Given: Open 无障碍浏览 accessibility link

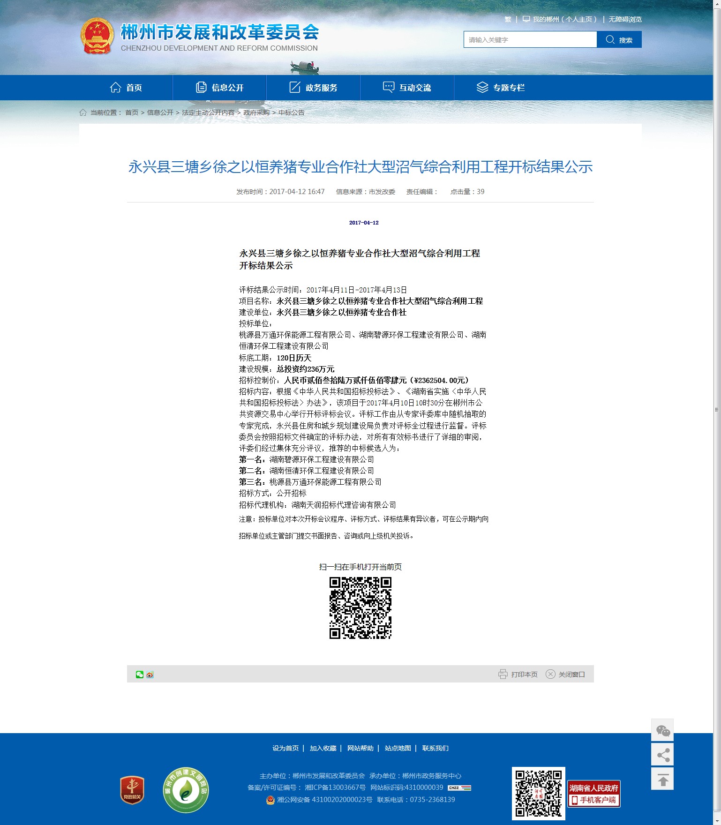Looking at the screenshot, I should (625, 19).
